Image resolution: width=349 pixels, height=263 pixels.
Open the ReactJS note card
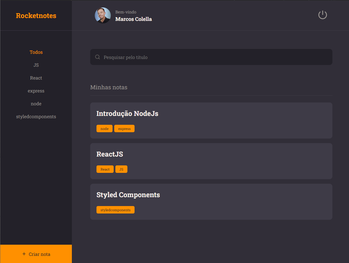coord(211,161)
